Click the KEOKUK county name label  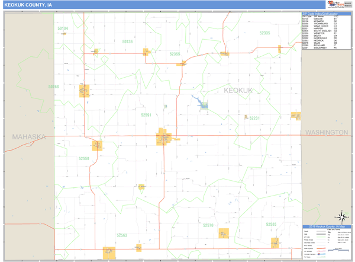238,91
